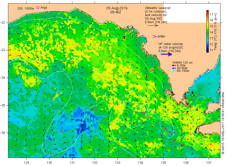Click the 17 tick on the colorbar

click(211, 14)
